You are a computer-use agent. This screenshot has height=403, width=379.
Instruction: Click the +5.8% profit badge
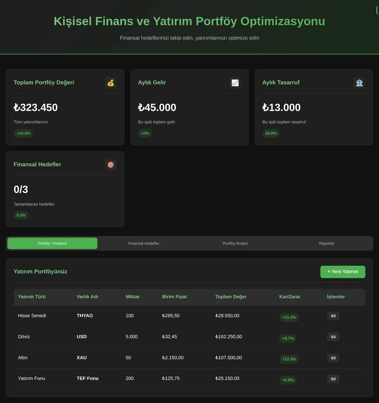tap(288, 380)
